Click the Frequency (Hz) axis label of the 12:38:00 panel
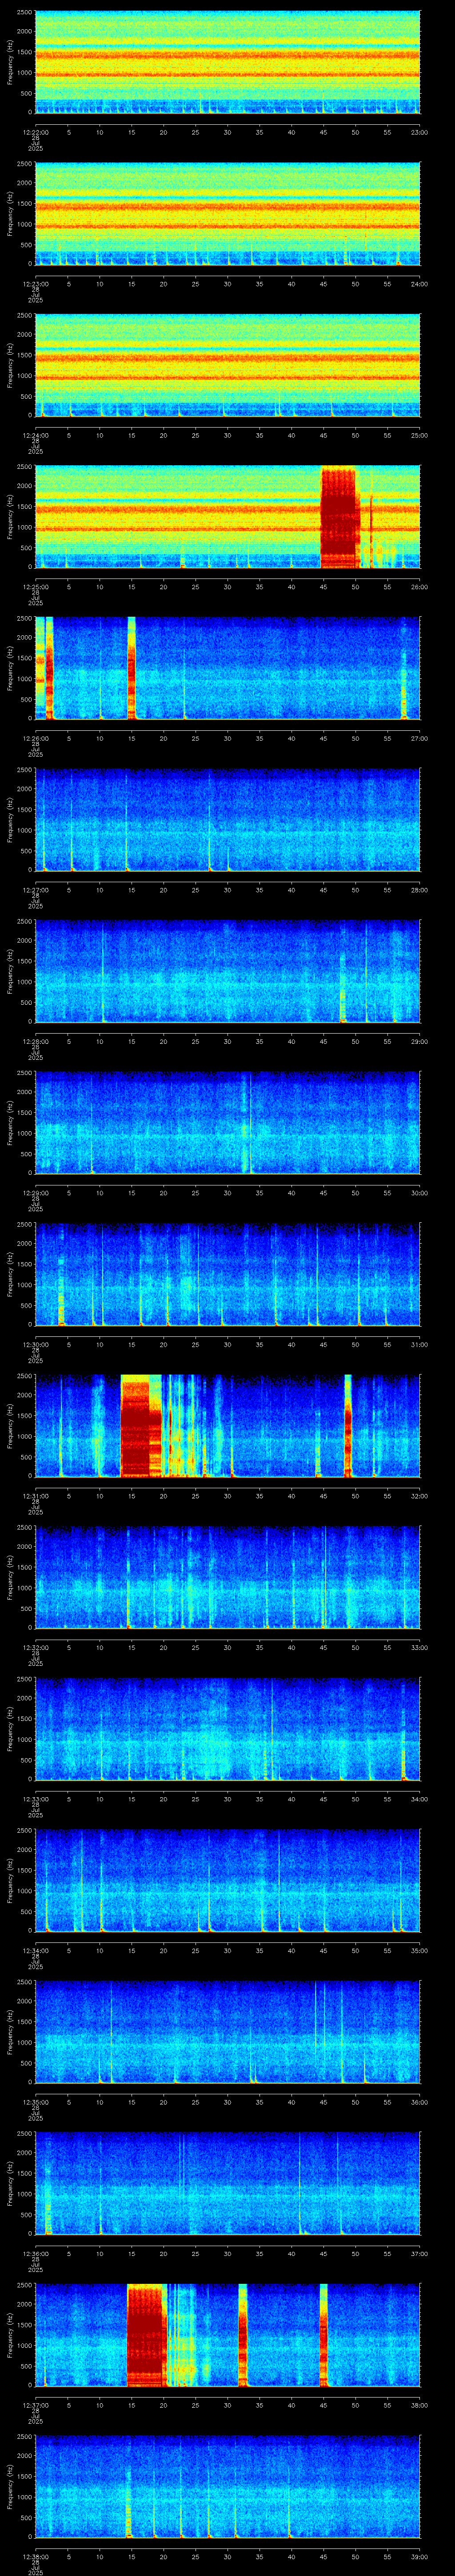Screen dimensions: 455x2576 (x=10, y=2486)
